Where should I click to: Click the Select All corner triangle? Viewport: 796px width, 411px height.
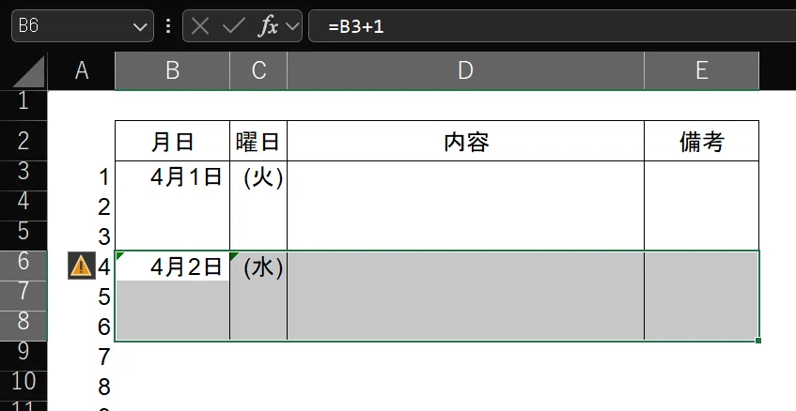coord(29,71)
